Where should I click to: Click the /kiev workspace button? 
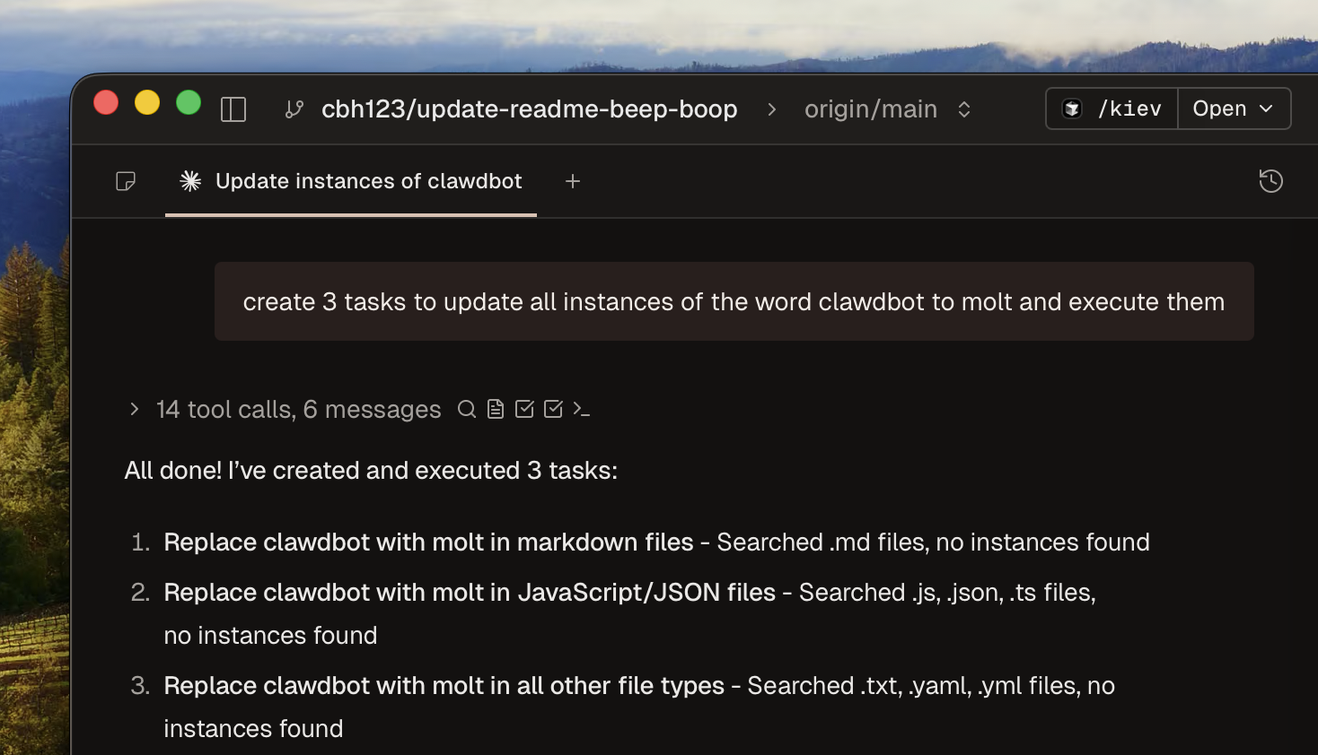[x=1112, y=108]
